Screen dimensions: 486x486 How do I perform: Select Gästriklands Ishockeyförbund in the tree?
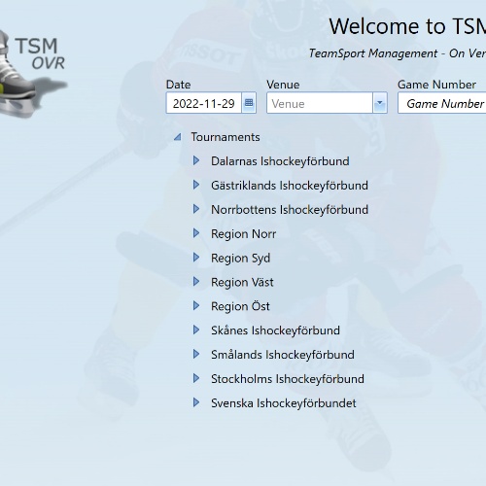click(290, 186)
